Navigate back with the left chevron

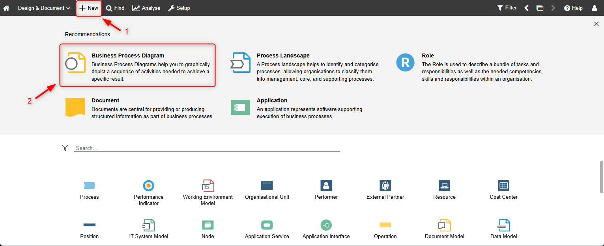pyautogui.click(x=526, y=8)
